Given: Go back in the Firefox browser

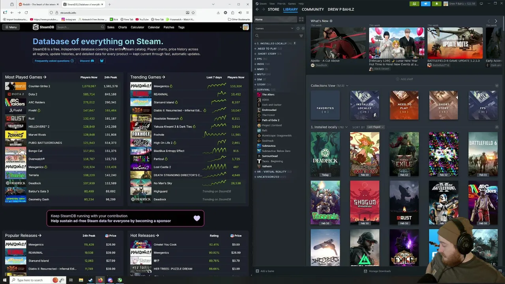Looking at the screenshot, I should click(12, 13).
